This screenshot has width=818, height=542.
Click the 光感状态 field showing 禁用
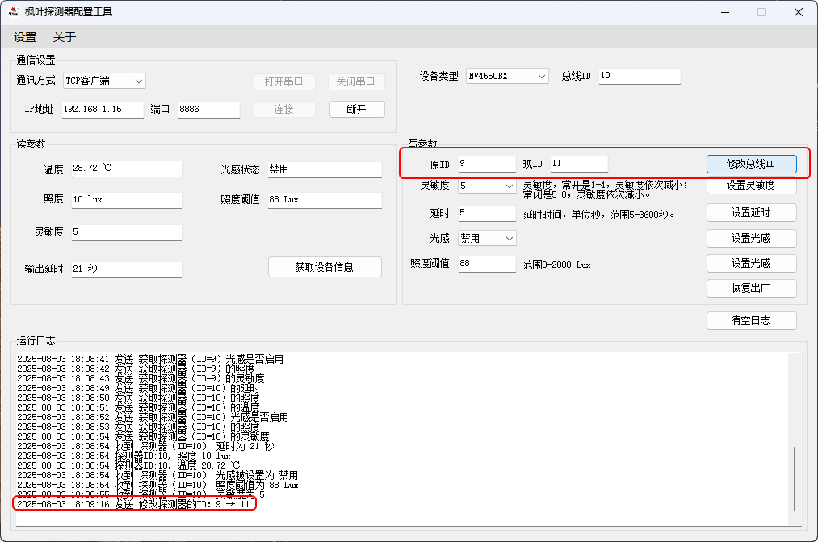[x=325, y=169]
